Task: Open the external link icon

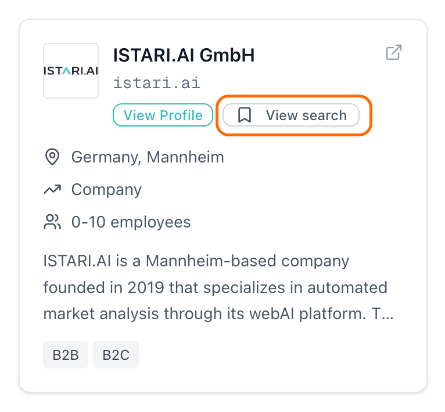Action: pos(394,52)
